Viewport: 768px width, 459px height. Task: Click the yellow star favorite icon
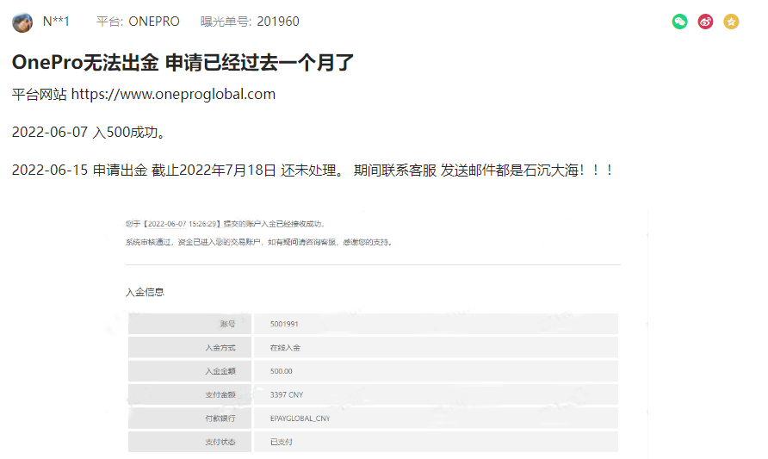pyautogui.click(x=731, y=22)
